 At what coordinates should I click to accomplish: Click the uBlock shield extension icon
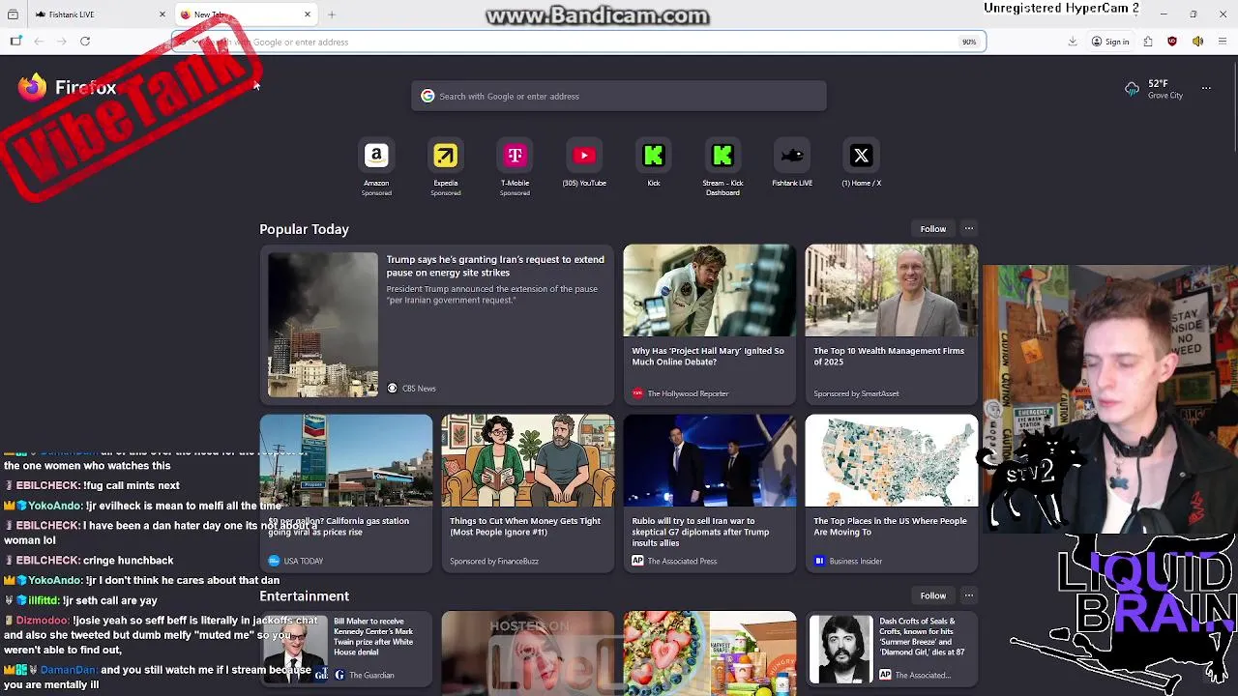[x=1172, y=42]
